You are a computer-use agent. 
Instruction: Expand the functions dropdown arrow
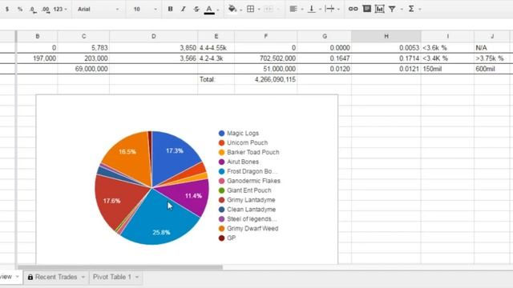pos(420,10)
